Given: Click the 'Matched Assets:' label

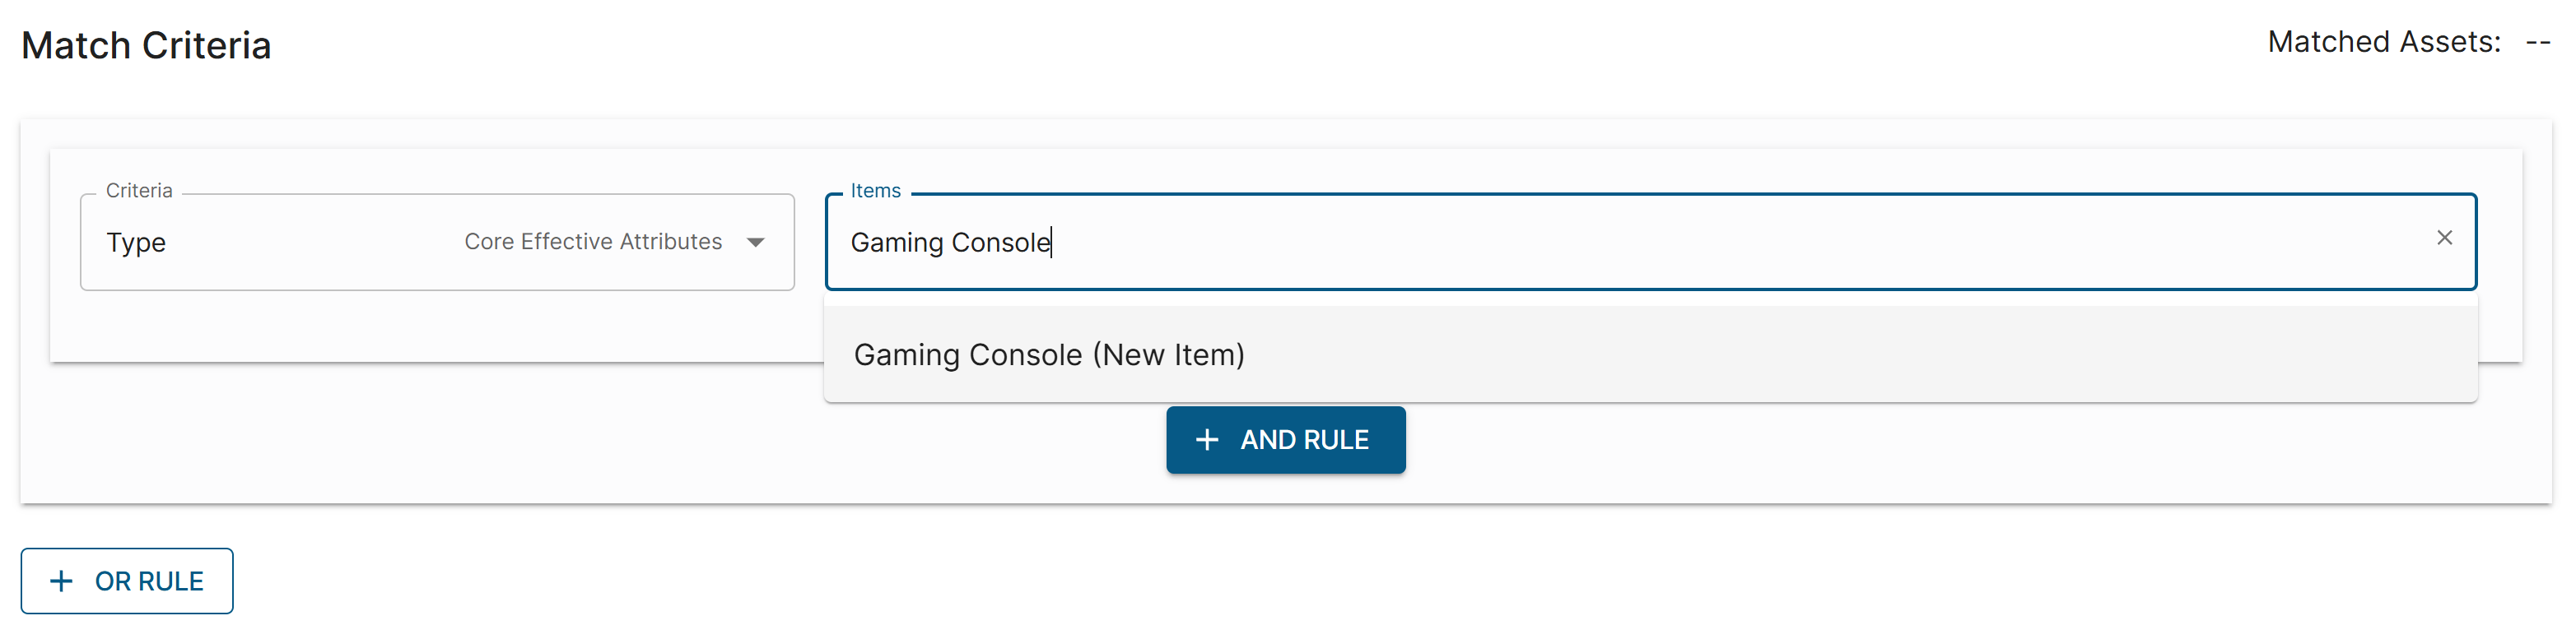Looking at the screenshot, I should [2383, 42].
